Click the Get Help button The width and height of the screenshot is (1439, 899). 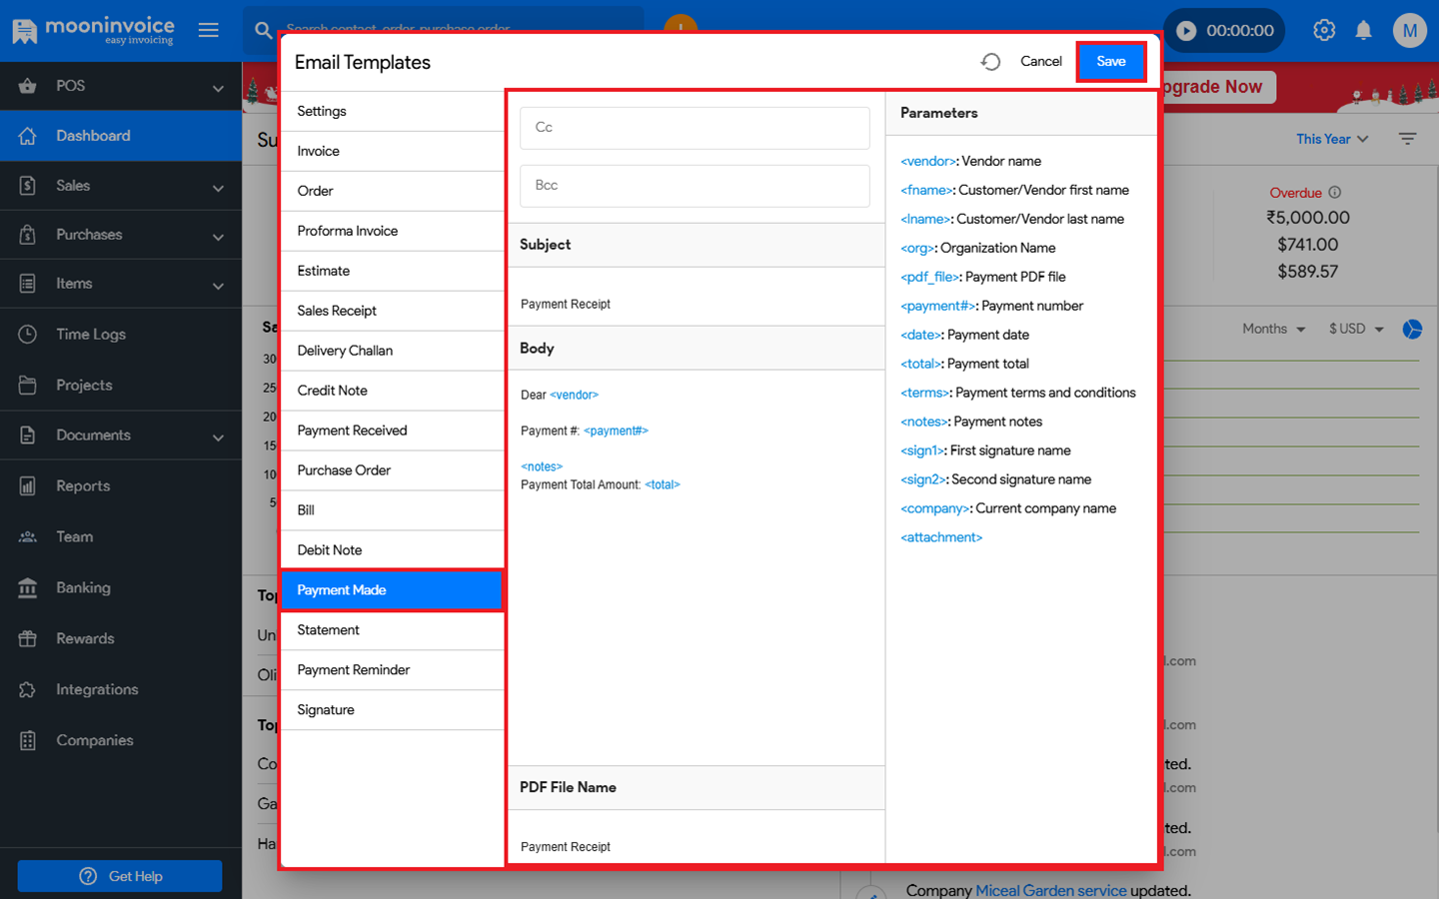[120, 876]
